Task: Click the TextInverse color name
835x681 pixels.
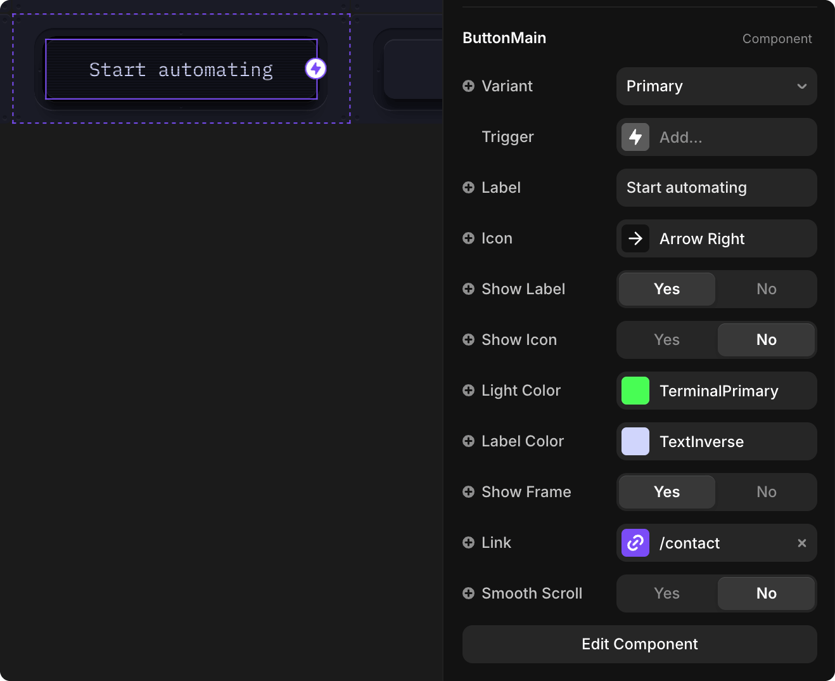Action: tap(702, 442)
